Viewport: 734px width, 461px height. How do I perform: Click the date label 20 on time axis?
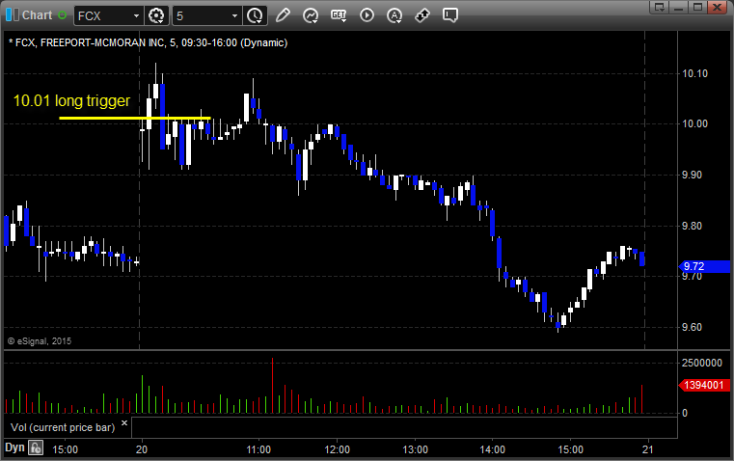click(x=142, y=449)
